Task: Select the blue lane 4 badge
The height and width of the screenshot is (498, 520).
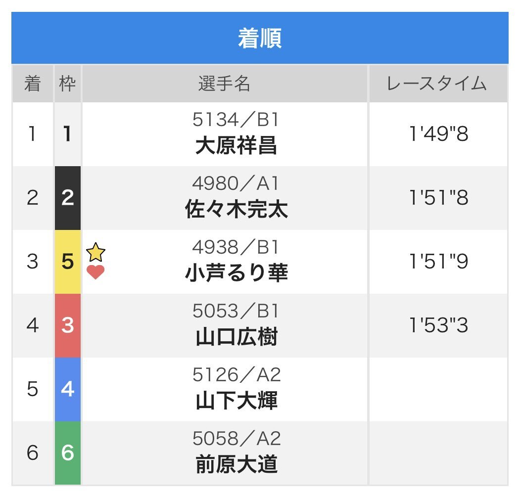Action: [68, 389]
